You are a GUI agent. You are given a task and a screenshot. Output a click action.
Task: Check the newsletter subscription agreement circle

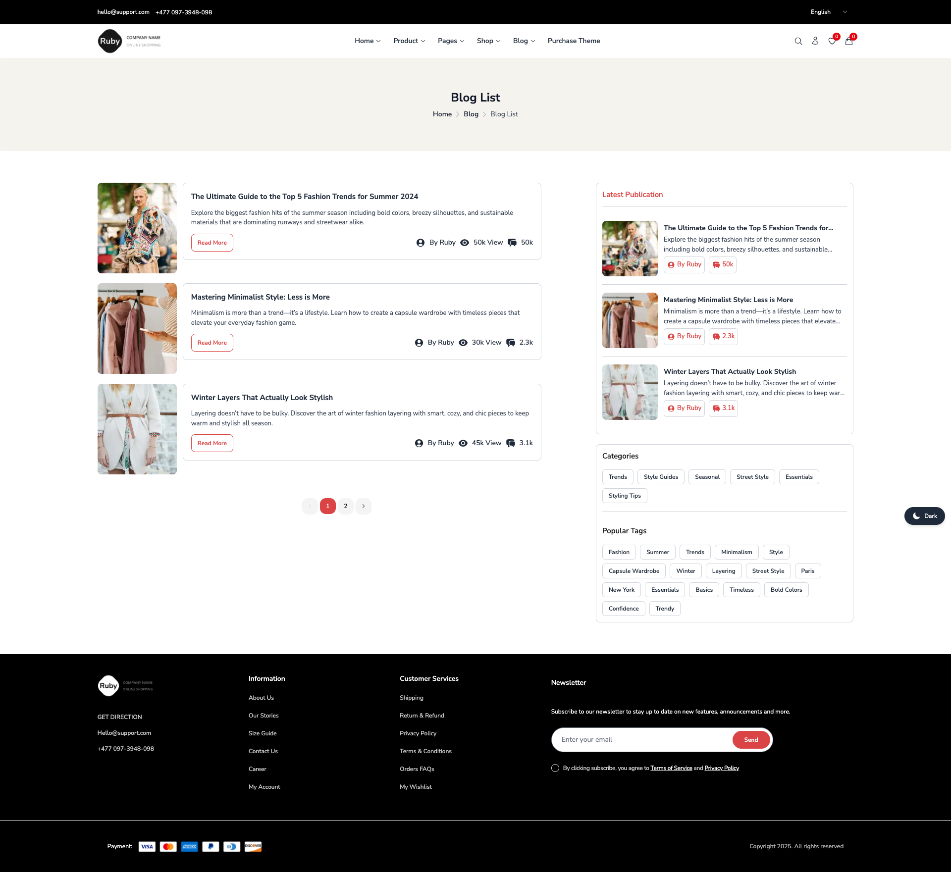point(555,768)
